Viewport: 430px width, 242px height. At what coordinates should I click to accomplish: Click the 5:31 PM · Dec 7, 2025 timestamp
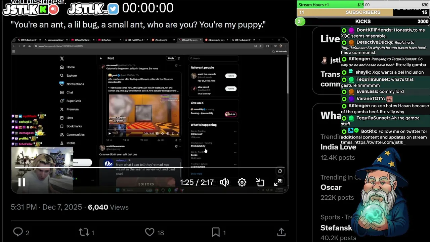(x=46, y=207)
